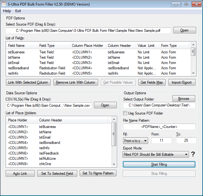The width and height of the screenshot is (203, 196).
Task: Click Remove Link With Column button
Action: point(76,82)
